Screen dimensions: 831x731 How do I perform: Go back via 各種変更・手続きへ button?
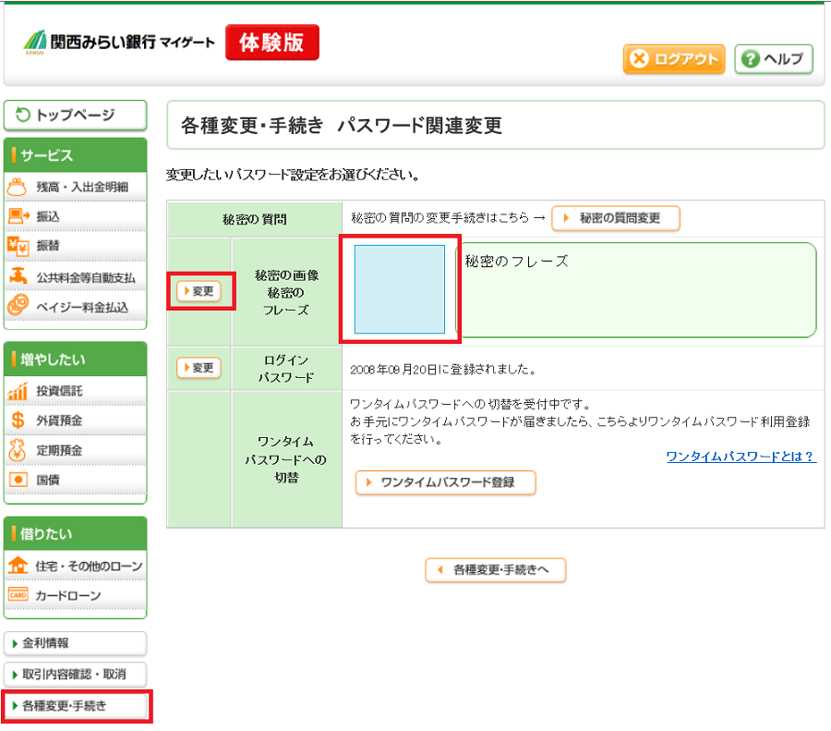point(496,569)
